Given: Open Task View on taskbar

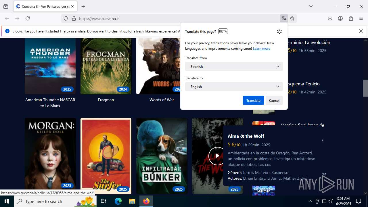Looking at the screenshot, I should 103,201.
